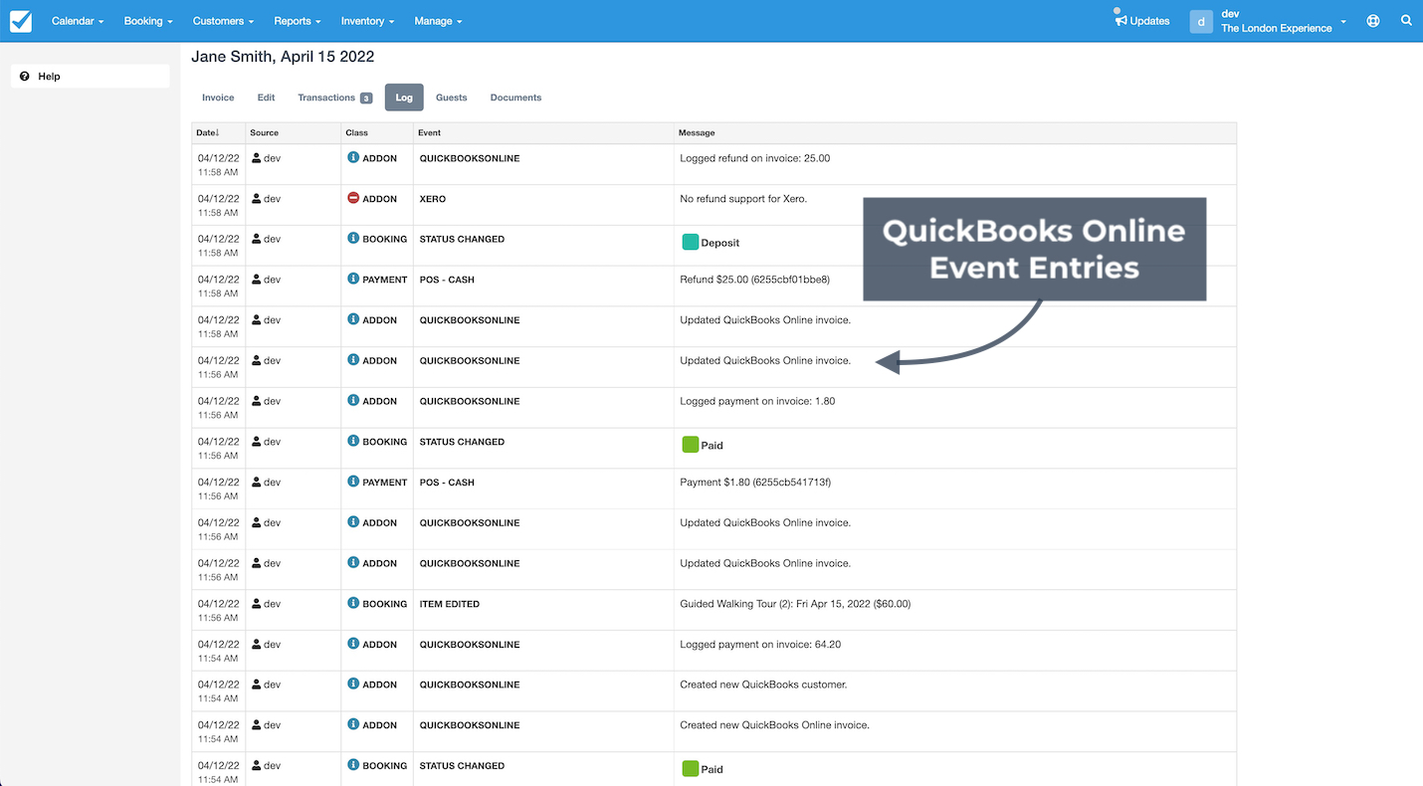Click red error icon on XERO row
The height and width of the screenshot is (786, 1423).
click(x=353, y=198)
